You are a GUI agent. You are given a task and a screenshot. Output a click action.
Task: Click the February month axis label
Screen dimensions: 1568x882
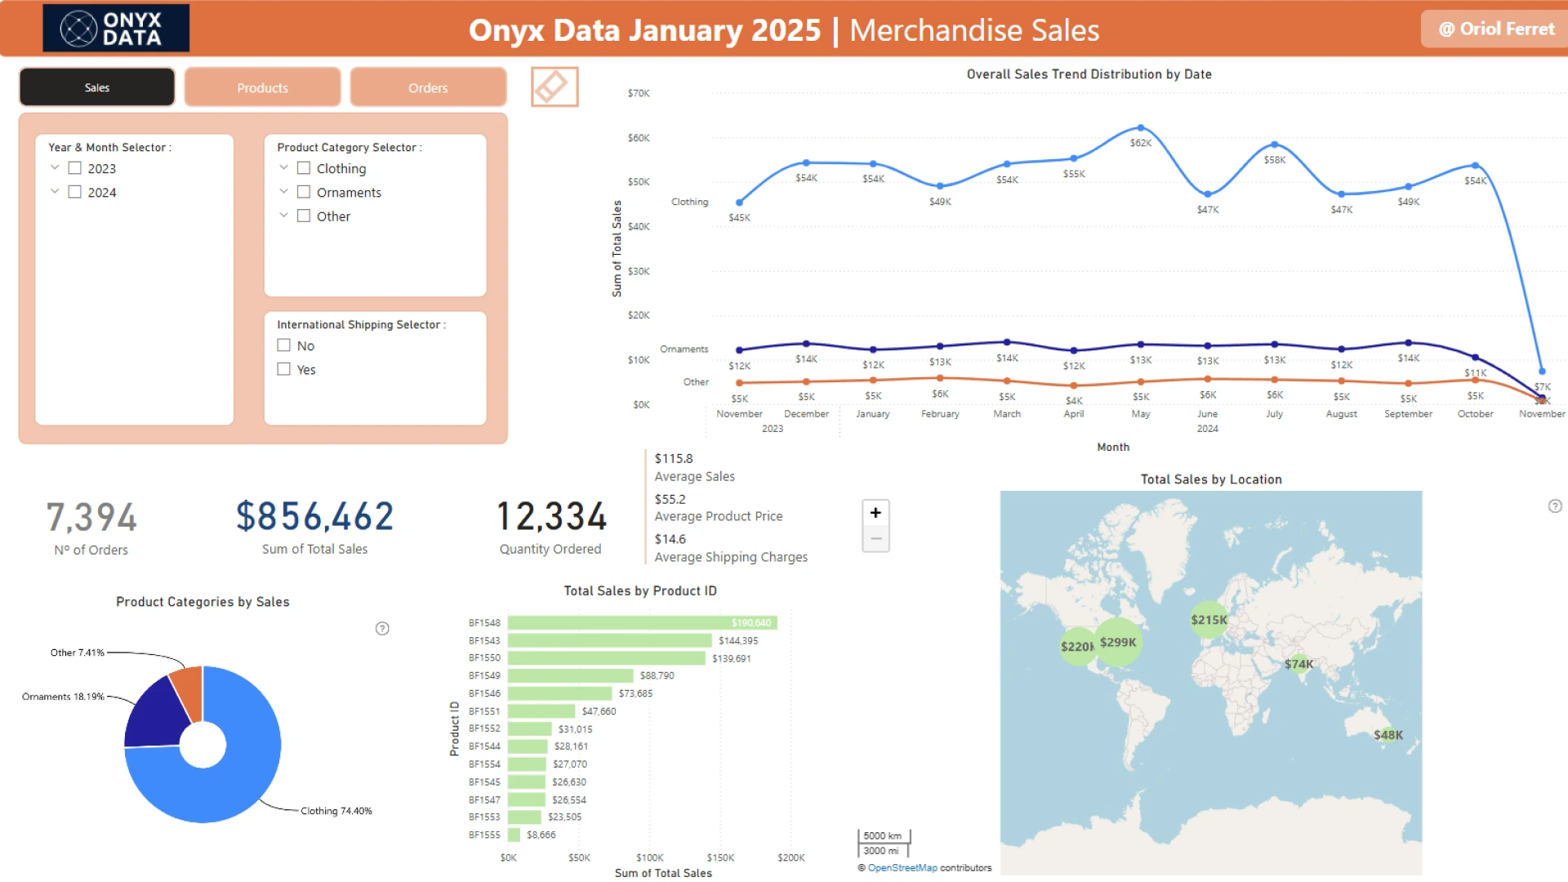940,414
